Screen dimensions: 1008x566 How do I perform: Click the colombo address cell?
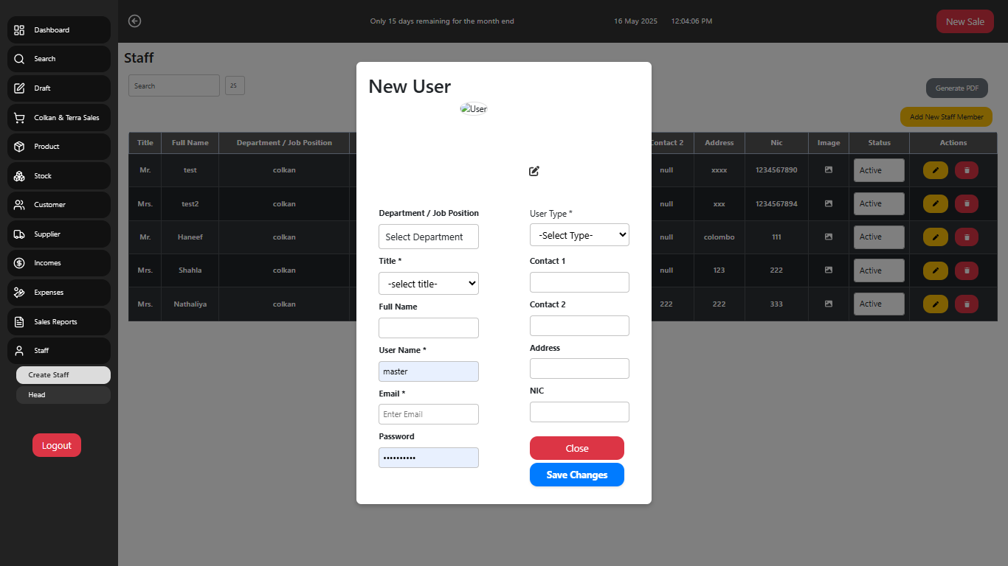click(719, 237)
